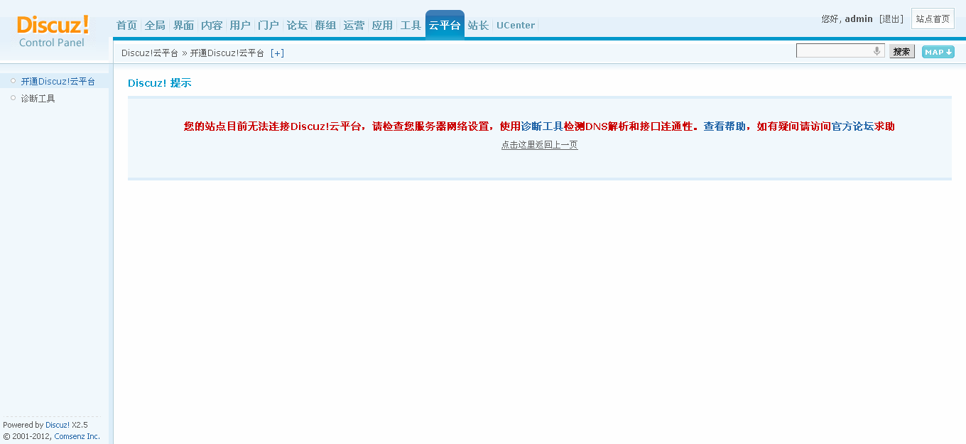This screenshot has height=444, width=966.
Task: Open the 全局 menu tab
Action: click(155, 26)
